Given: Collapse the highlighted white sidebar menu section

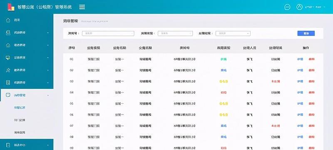Looking at the screenshot, I should tap(27, 95).
